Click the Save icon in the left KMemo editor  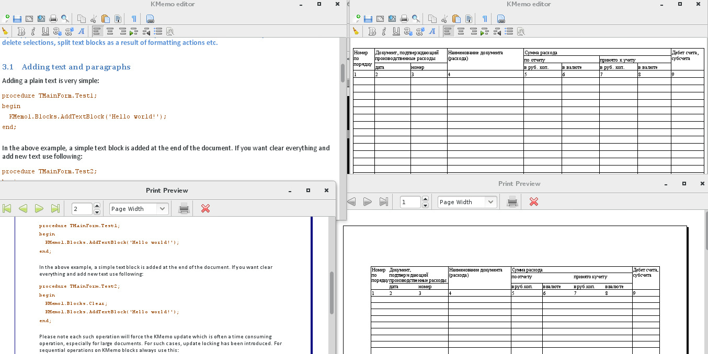tap(17, 19)
